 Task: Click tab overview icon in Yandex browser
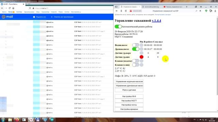click(196, 7)
